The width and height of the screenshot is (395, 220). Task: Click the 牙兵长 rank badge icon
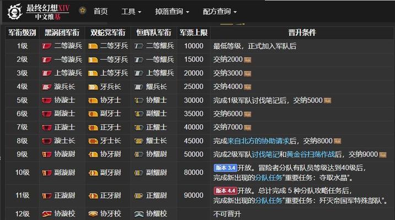[93, 87]
